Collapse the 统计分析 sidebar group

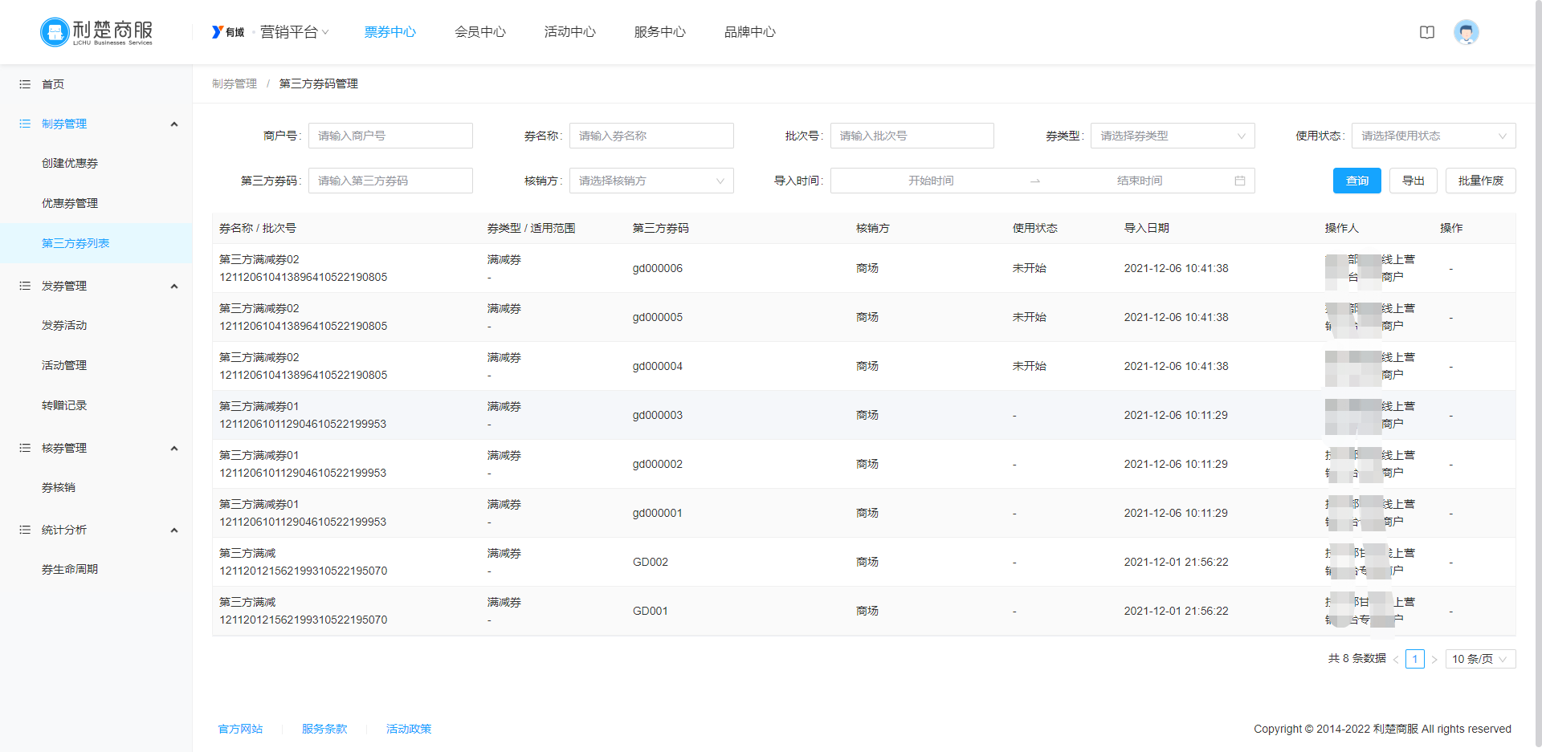click(174, 530)
